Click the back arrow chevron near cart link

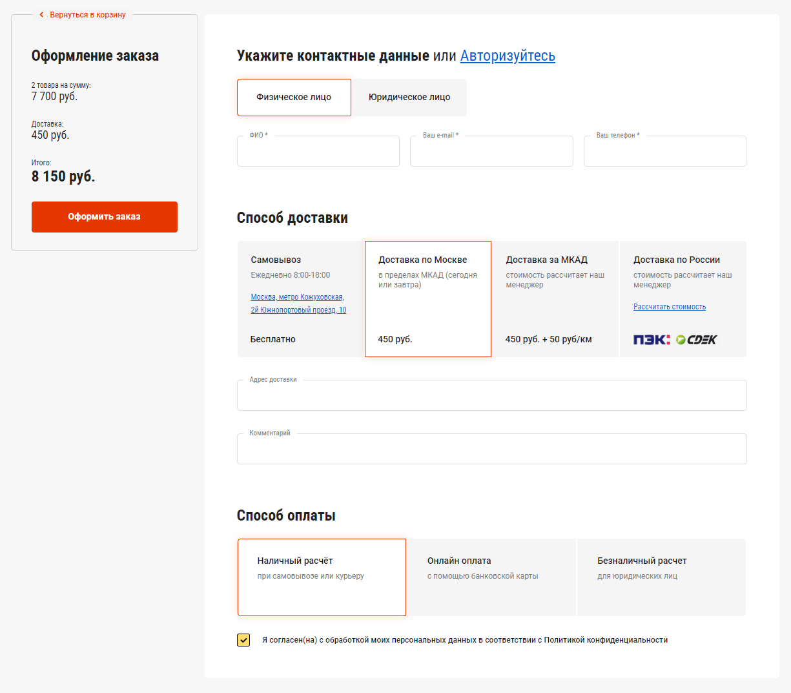tap(41, 15)
